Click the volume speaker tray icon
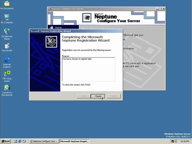The width and height of the screenshot is (192, 144). 176,141
